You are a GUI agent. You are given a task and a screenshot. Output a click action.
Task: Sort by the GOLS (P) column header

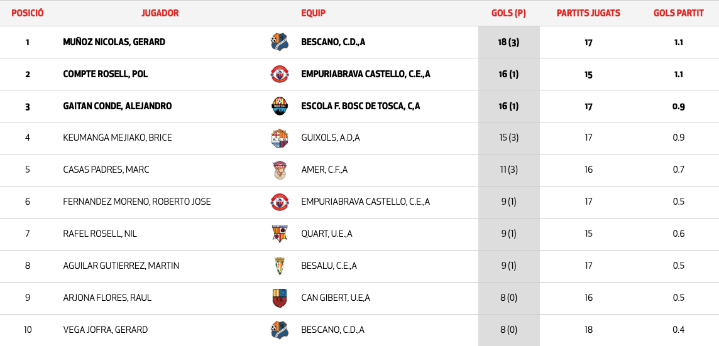[x=508, y=13]
